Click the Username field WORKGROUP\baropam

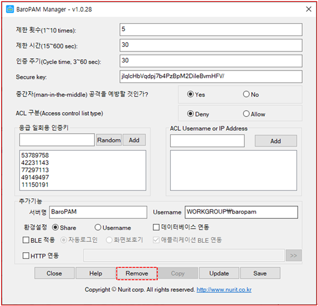[242, 212]
